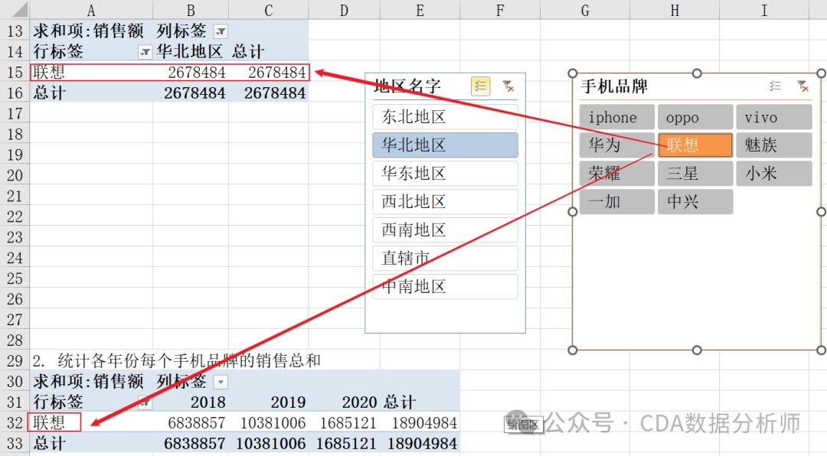Enable multi-select on the 地区名字 slicer
This screenshot has width=827, height=456.
pos(481,86)
